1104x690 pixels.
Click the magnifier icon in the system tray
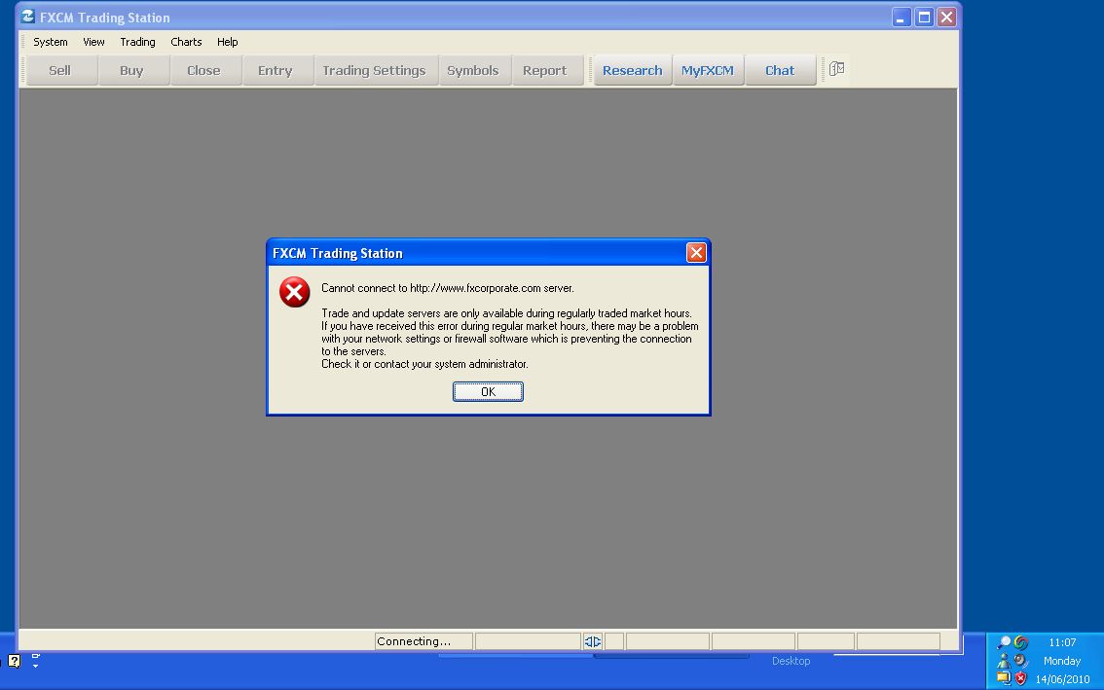[x=1004, y=642]
